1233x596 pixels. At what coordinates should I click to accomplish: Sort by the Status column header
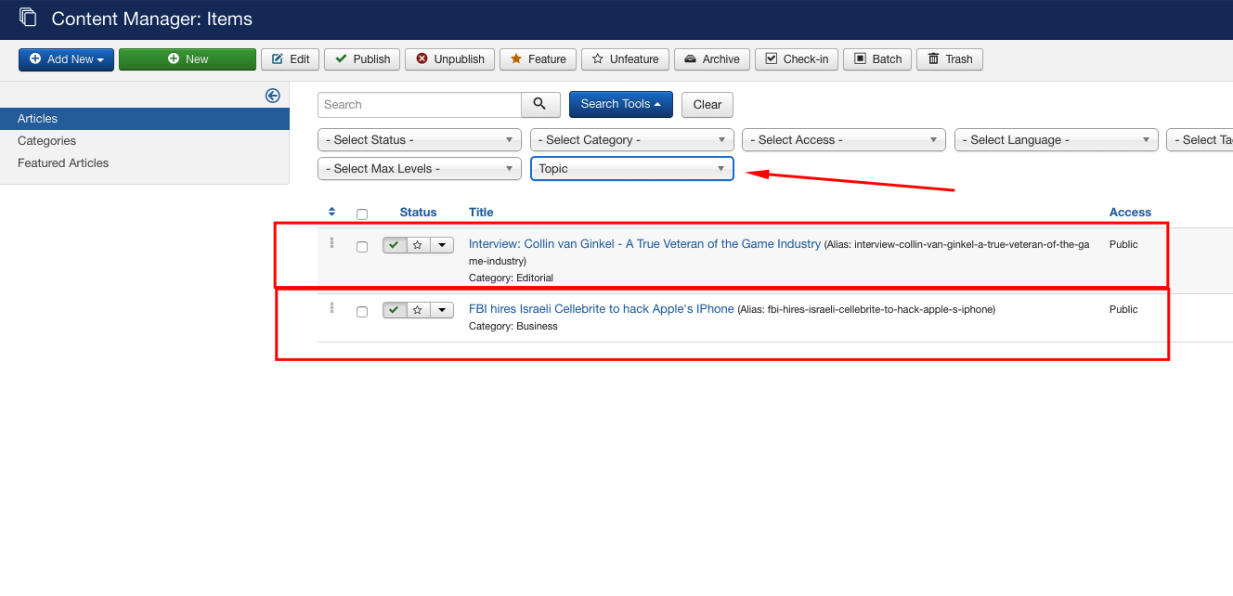coord(418,213)
